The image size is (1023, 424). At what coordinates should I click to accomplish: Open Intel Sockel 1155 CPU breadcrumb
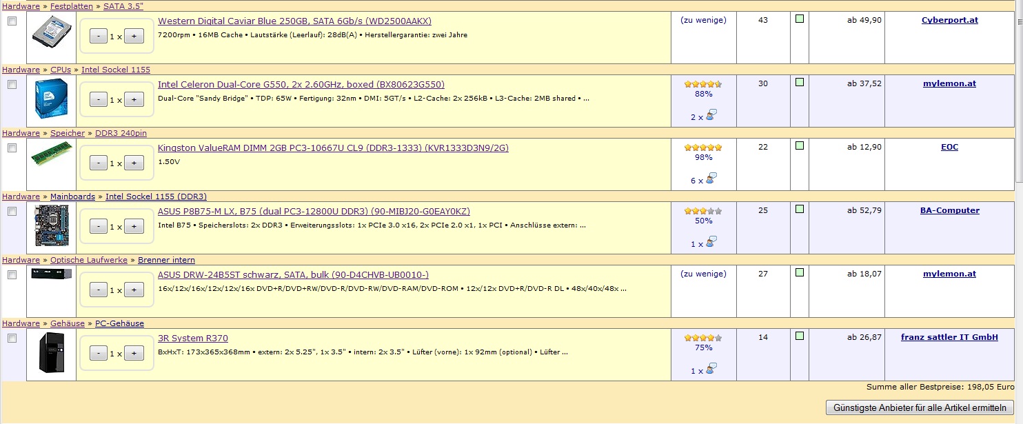click(116, 70)
